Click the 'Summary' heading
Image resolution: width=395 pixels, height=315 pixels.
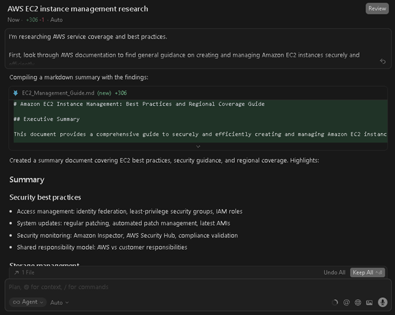coord(27,179)
